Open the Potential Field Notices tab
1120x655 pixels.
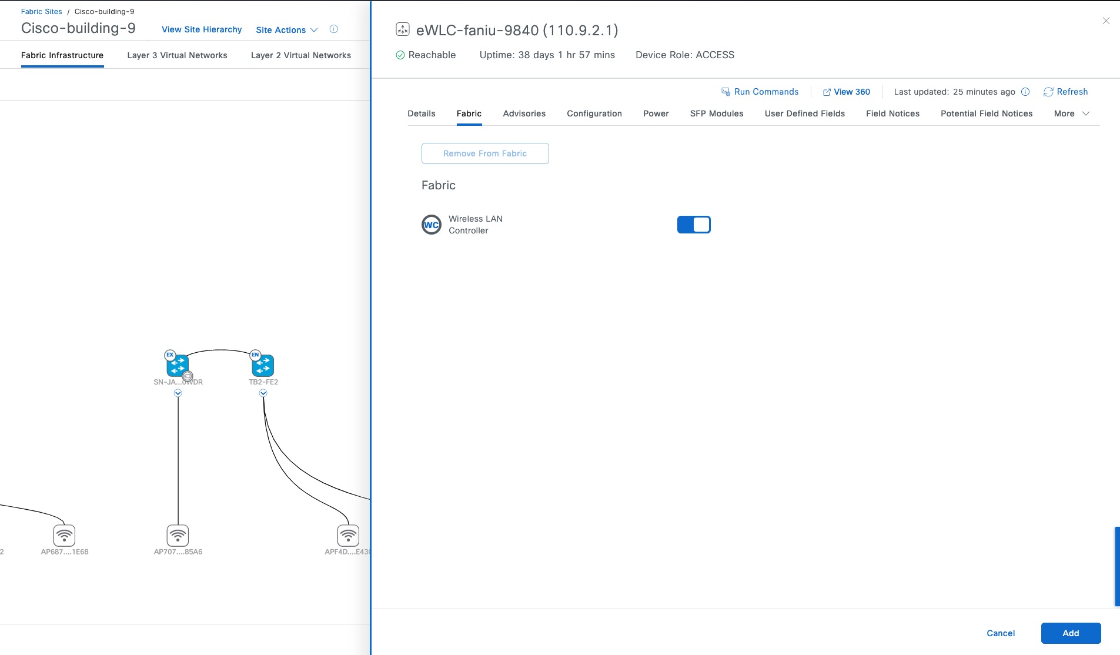[987, 113]
